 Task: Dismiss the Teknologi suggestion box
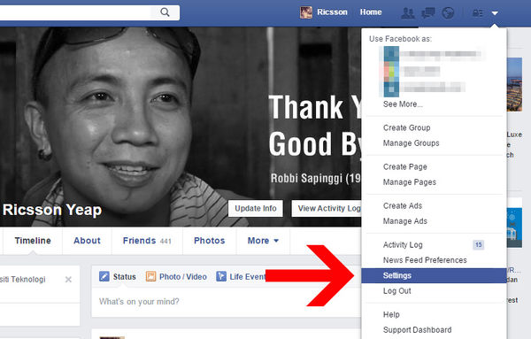[68, 280]
